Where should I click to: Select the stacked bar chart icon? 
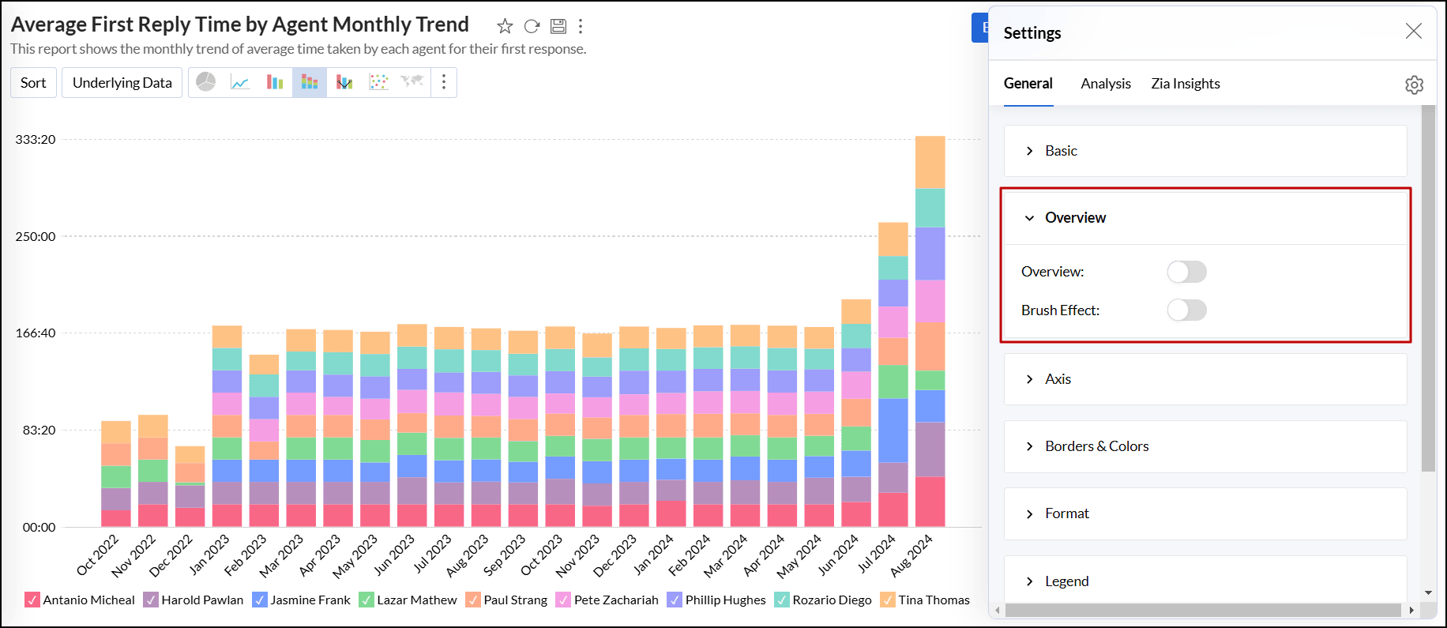310,82
